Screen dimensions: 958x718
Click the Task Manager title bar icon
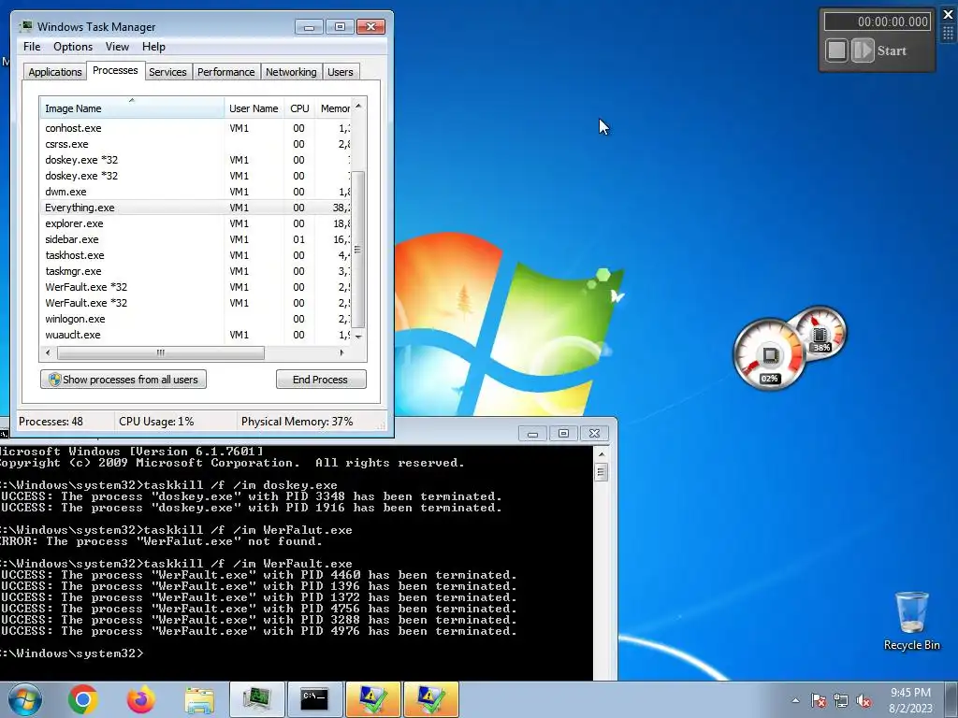(x=25, y=27)
